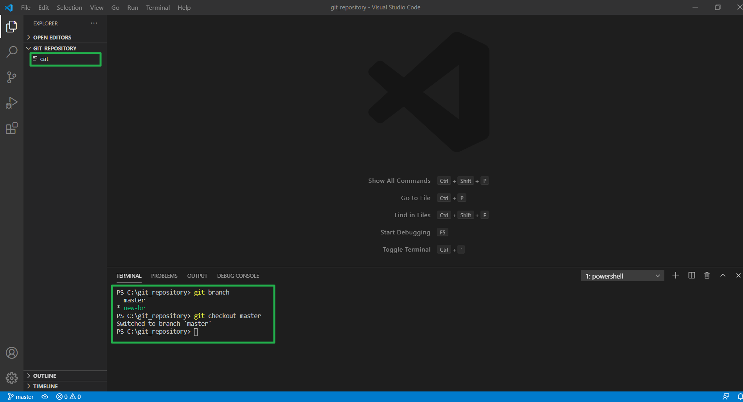The image size is (743, 402).
Task: Click the F5 key label
Action: 443,232
